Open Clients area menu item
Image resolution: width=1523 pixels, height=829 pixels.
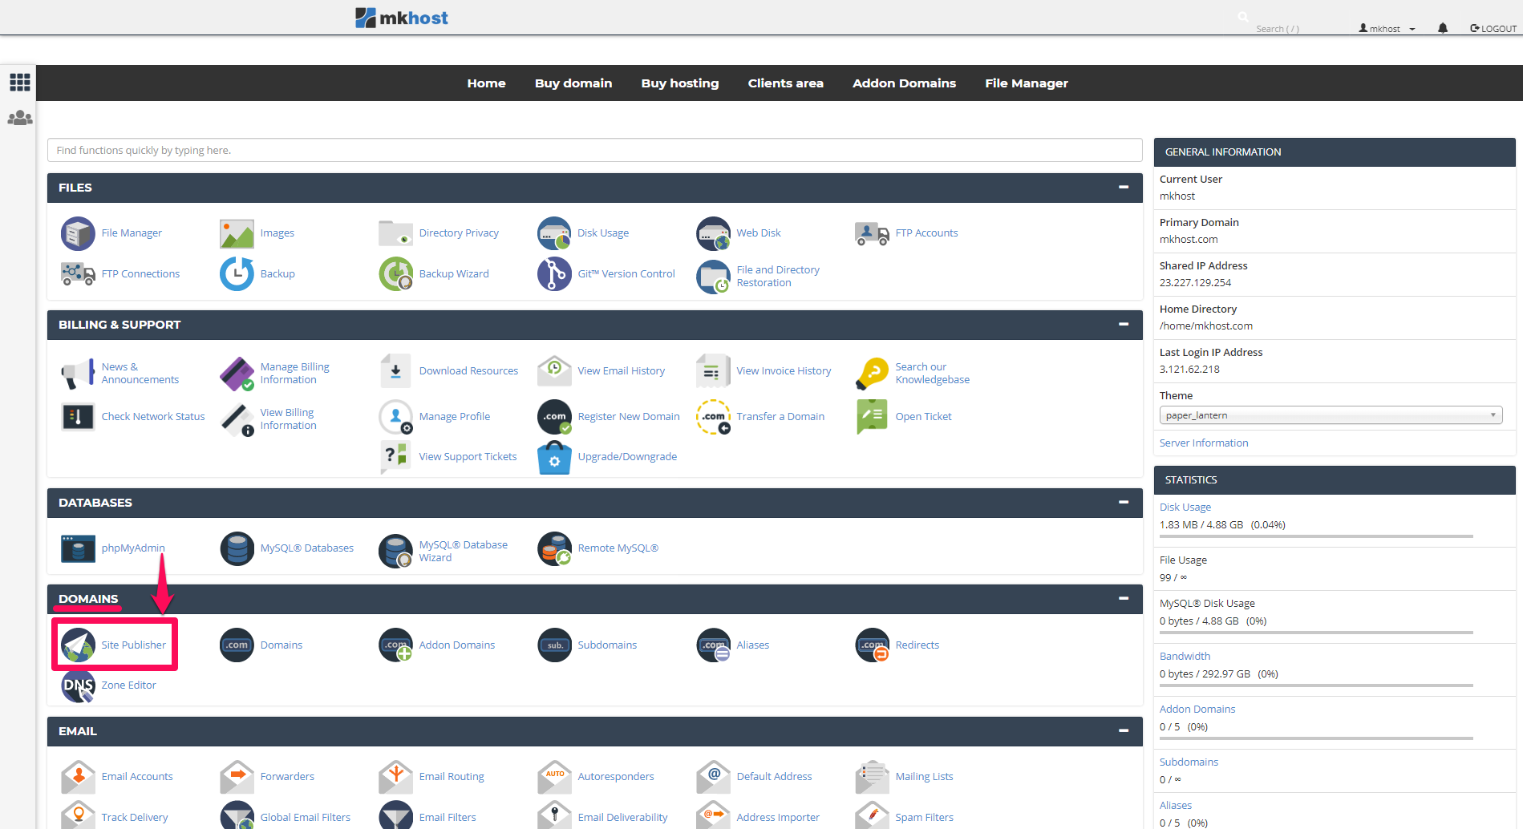pyautogui.click(x=785, y=83)
